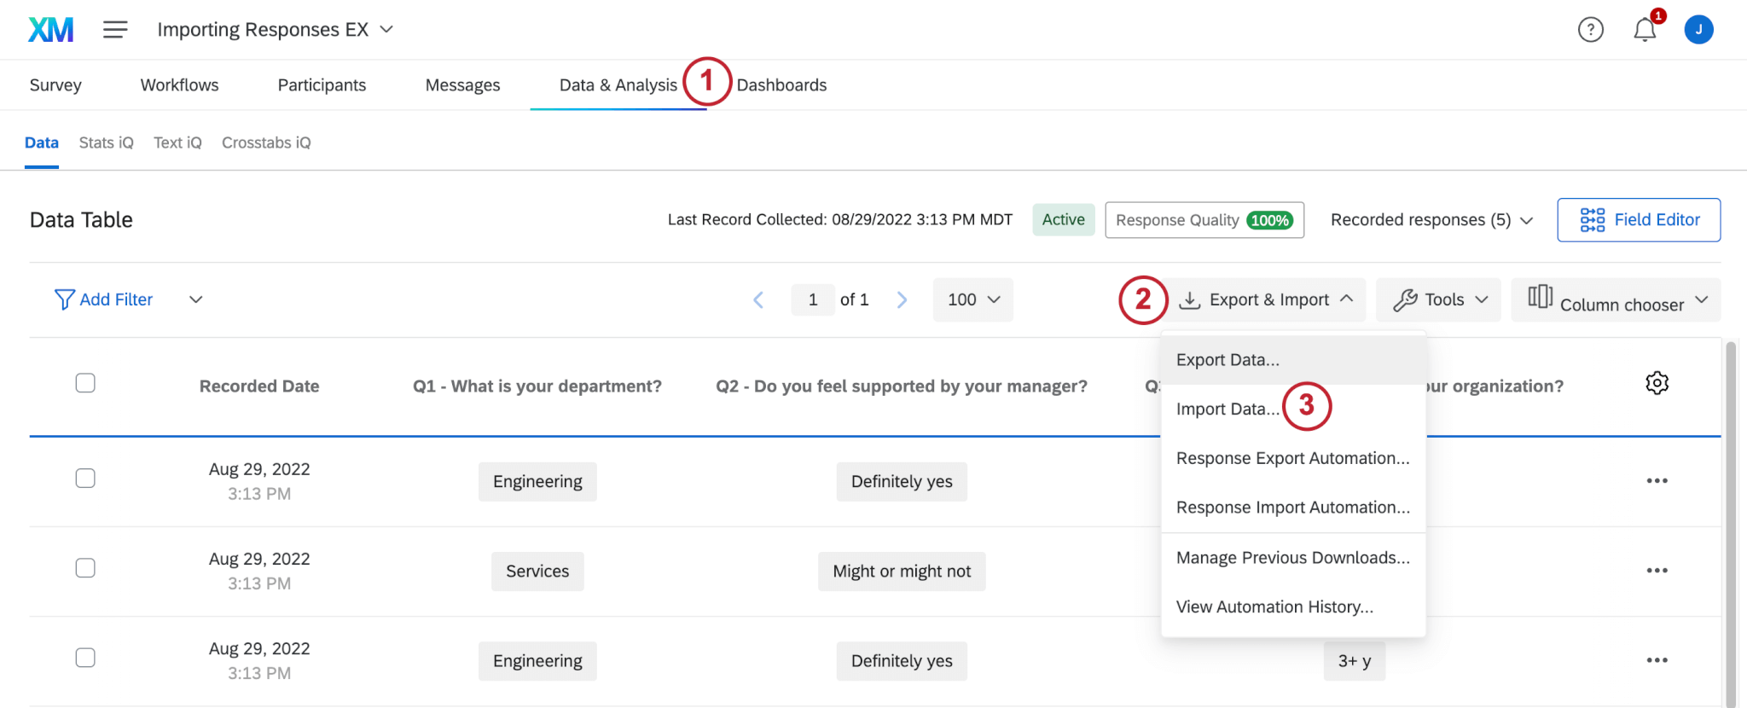Click the page number input field
Screen dimensions: 1747x708
pos(813,299)
